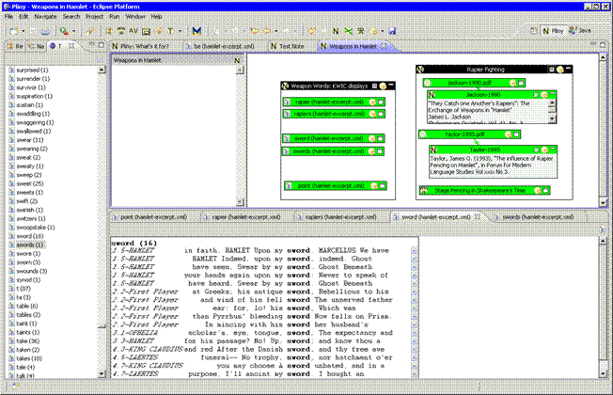Click the AV toolbar icon
613x395 pixels.
coord(134,31)
